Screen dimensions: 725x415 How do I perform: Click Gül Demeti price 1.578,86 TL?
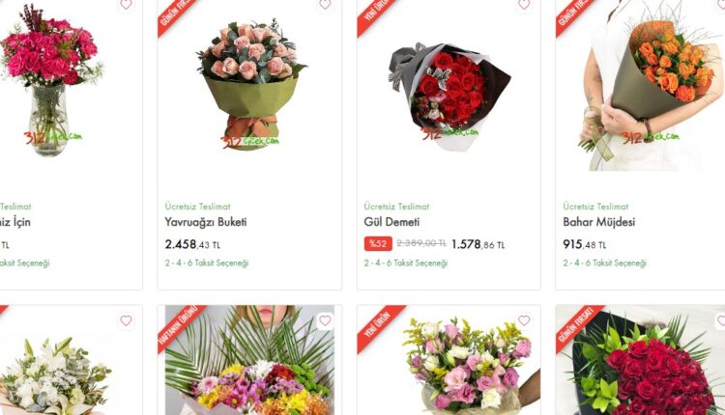tap(478, 244)
